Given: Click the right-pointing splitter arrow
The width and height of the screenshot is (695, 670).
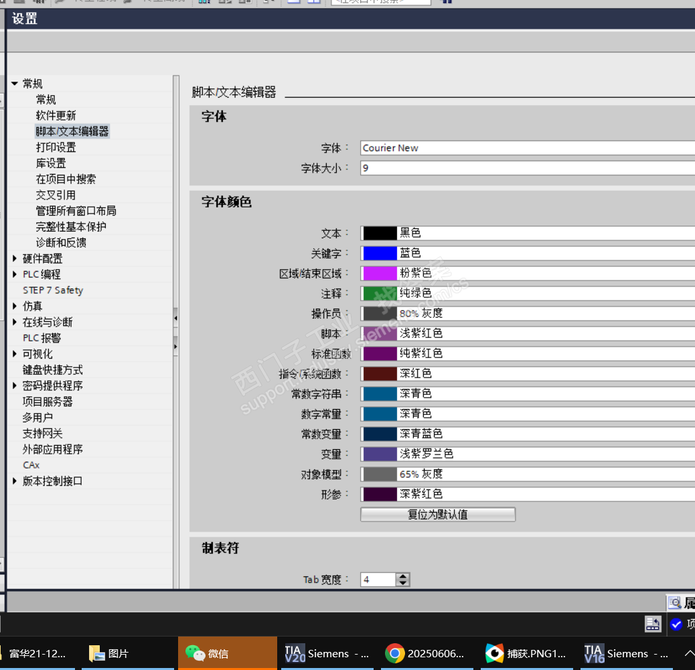Looking at the screenshot, I should 175,346.
